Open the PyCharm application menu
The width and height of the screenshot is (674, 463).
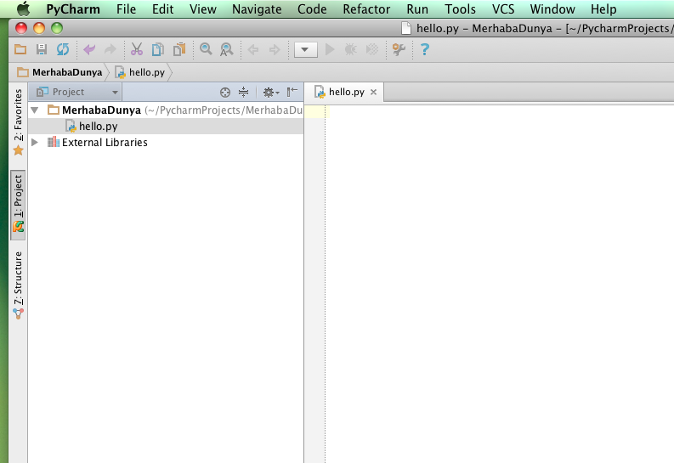(73, 9)
